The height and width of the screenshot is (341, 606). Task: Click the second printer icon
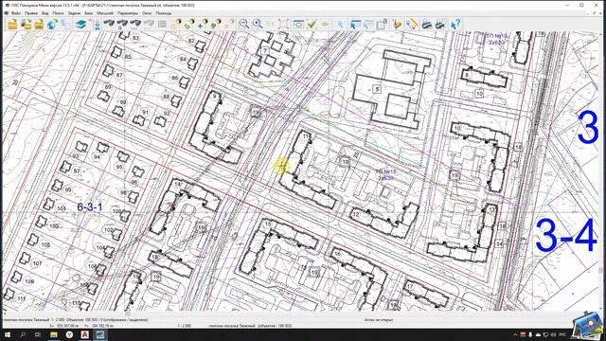[x=440, y=25]
